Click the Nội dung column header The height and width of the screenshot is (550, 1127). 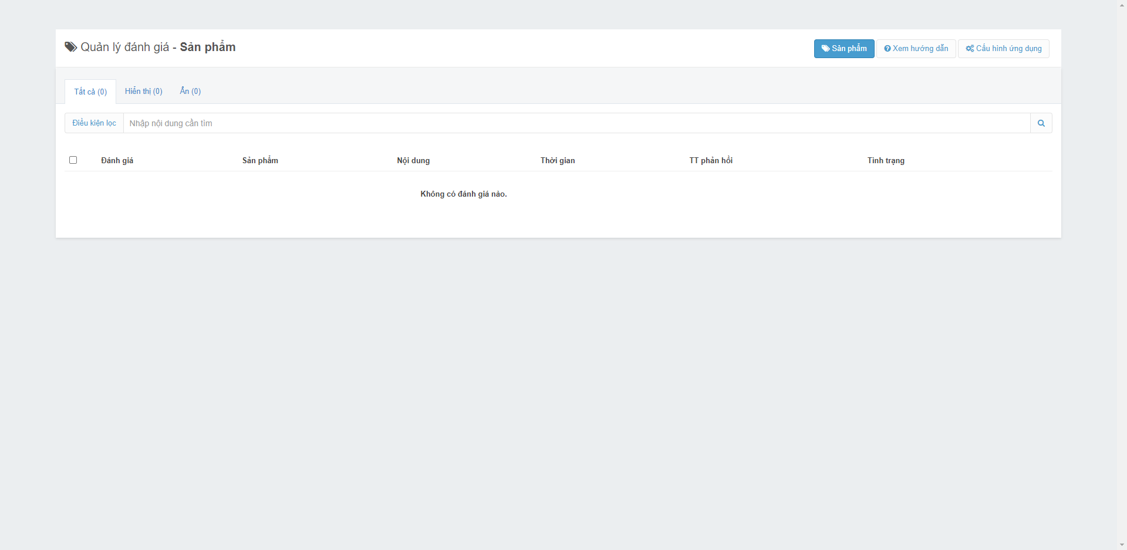tap(413, 161)
